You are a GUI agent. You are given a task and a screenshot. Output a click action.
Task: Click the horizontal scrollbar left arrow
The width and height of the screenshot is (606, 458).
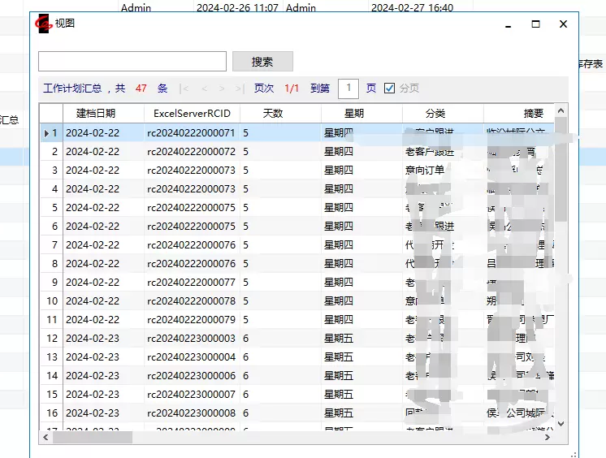[45, 438]
